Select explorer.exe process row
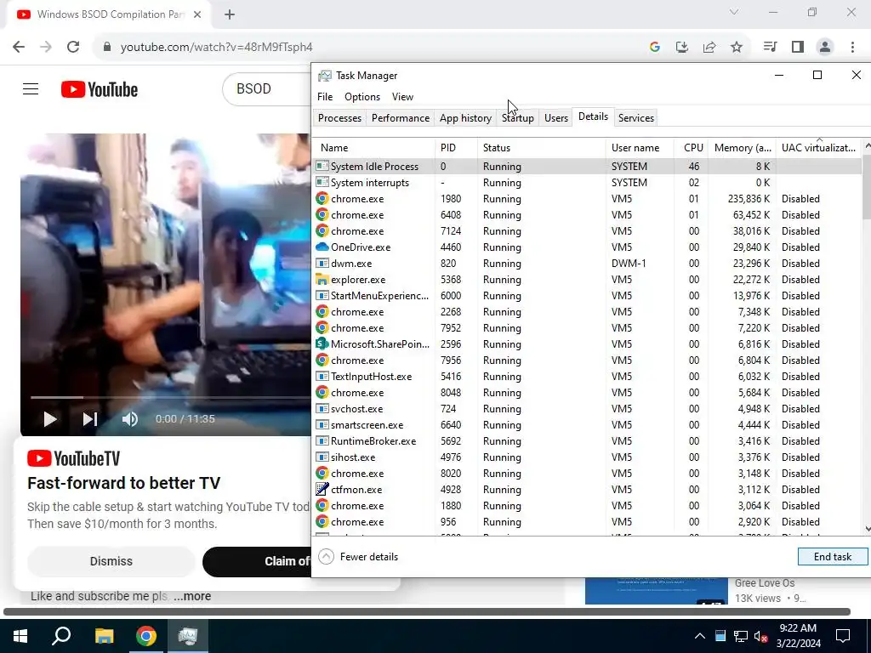This screenshot has width=871, height=653. [587, 279]
